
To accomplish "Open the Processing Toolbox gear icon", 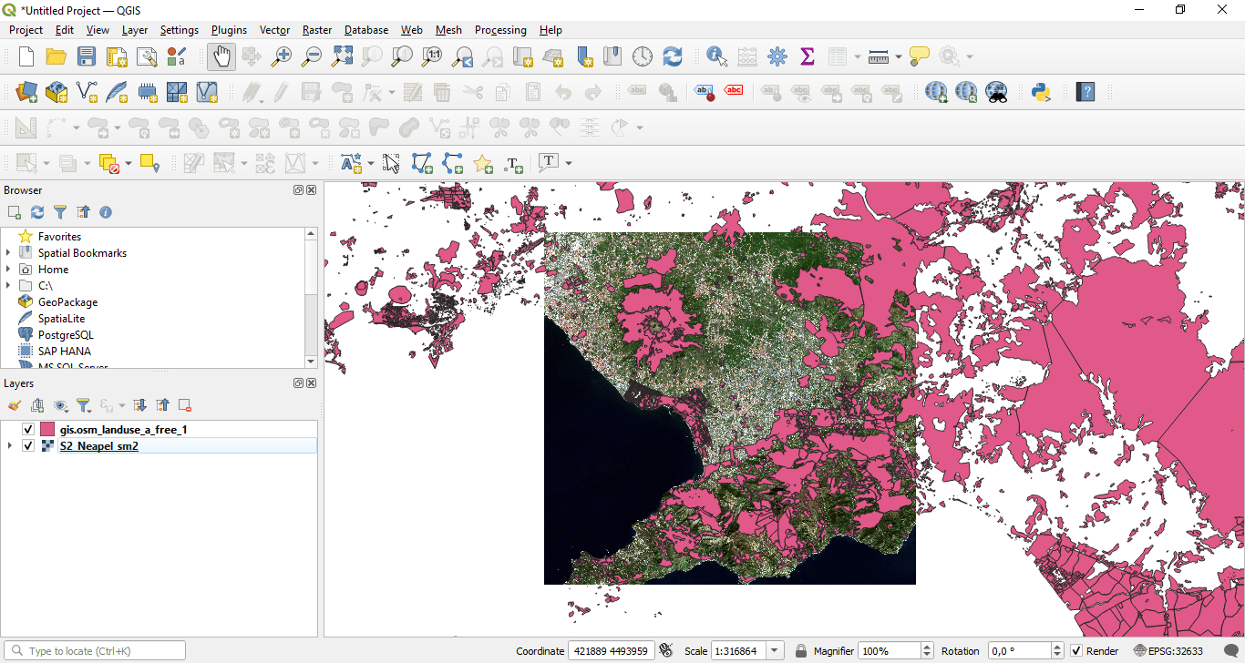I will 777,56.
